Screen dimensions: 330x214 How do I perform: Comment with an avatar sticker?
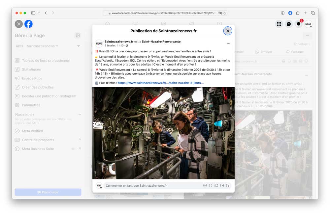205,186
